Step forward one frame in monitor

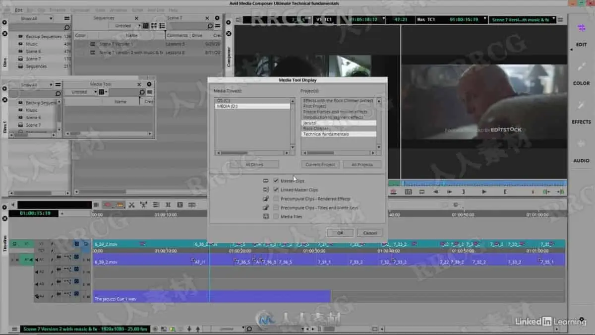[x=450, y=192]
